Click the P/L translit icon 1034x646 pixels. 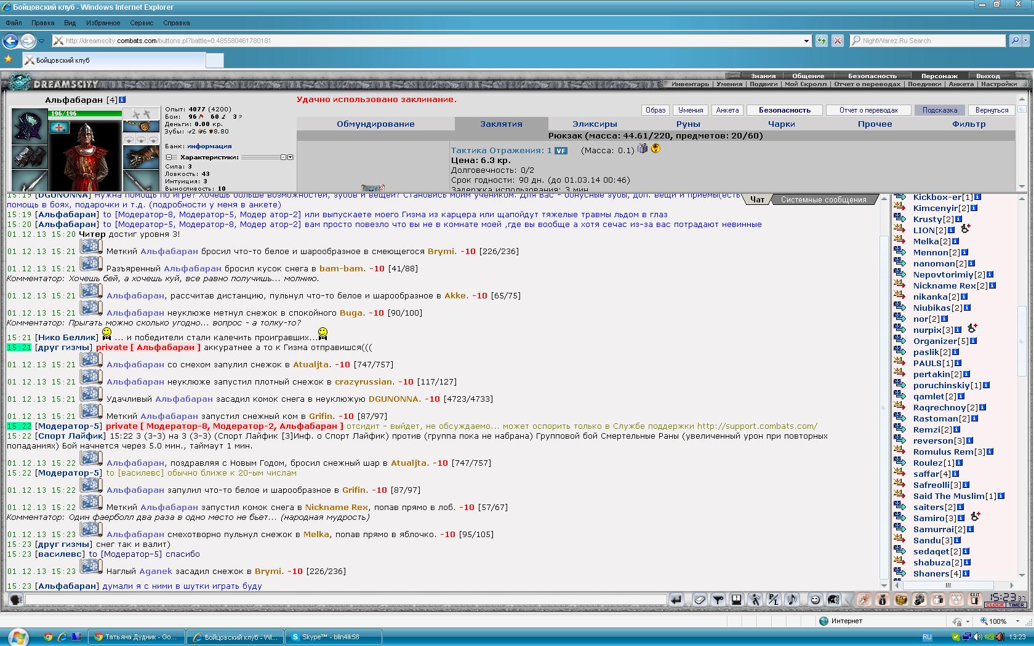click(x=774, y=600)
